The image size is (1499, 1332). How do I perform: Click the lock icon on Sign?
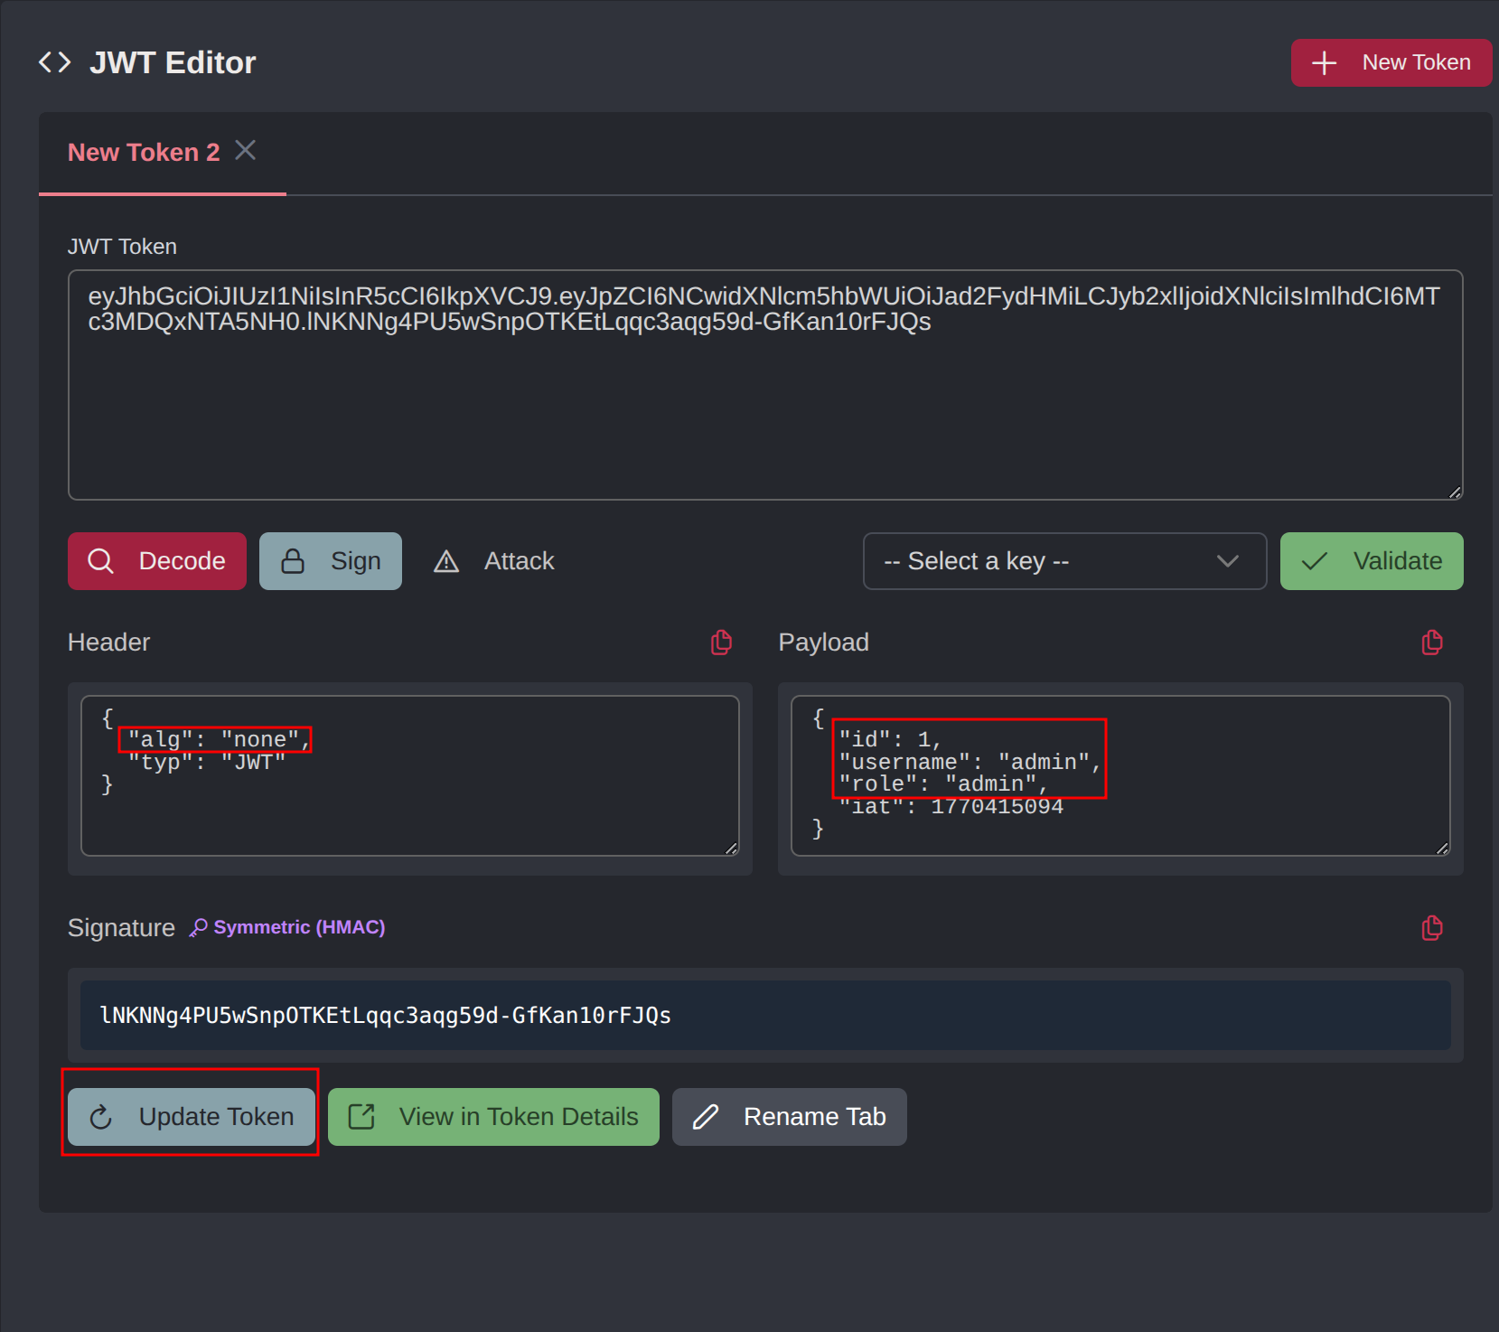pos(293,561)
